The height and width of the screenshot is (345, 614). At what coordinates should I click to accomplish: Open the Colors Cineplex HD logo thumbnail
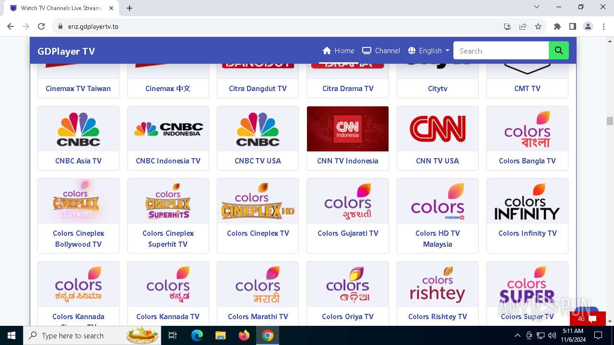click(258, 201)
